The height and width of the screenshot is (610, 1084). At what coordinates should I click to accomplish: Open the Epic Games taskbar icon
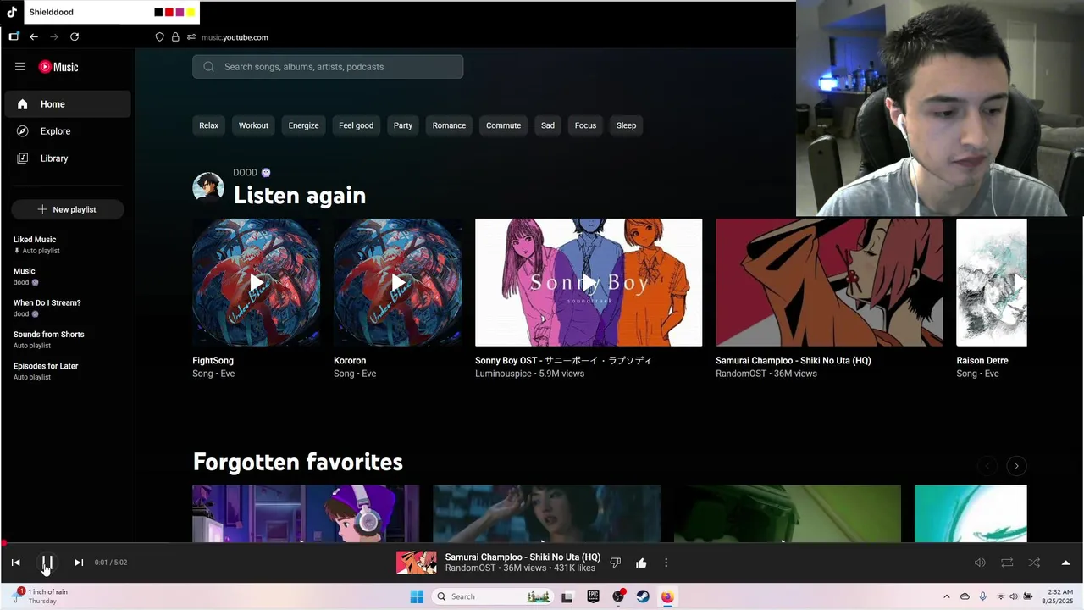[x=593, y=596]
